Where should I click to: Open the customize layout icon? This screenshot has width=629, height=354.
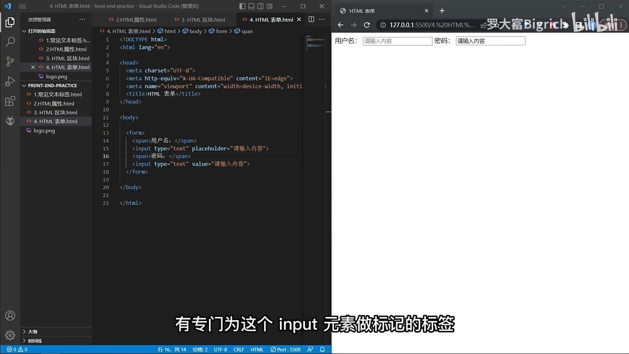[270, 6]
